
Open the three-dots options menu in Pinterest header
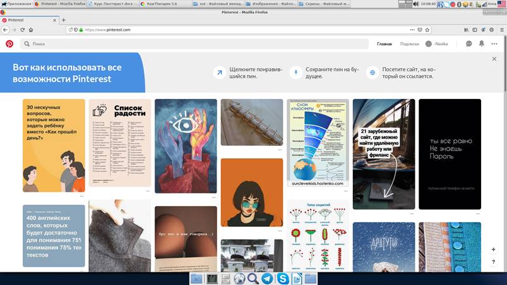click(494, 44)
